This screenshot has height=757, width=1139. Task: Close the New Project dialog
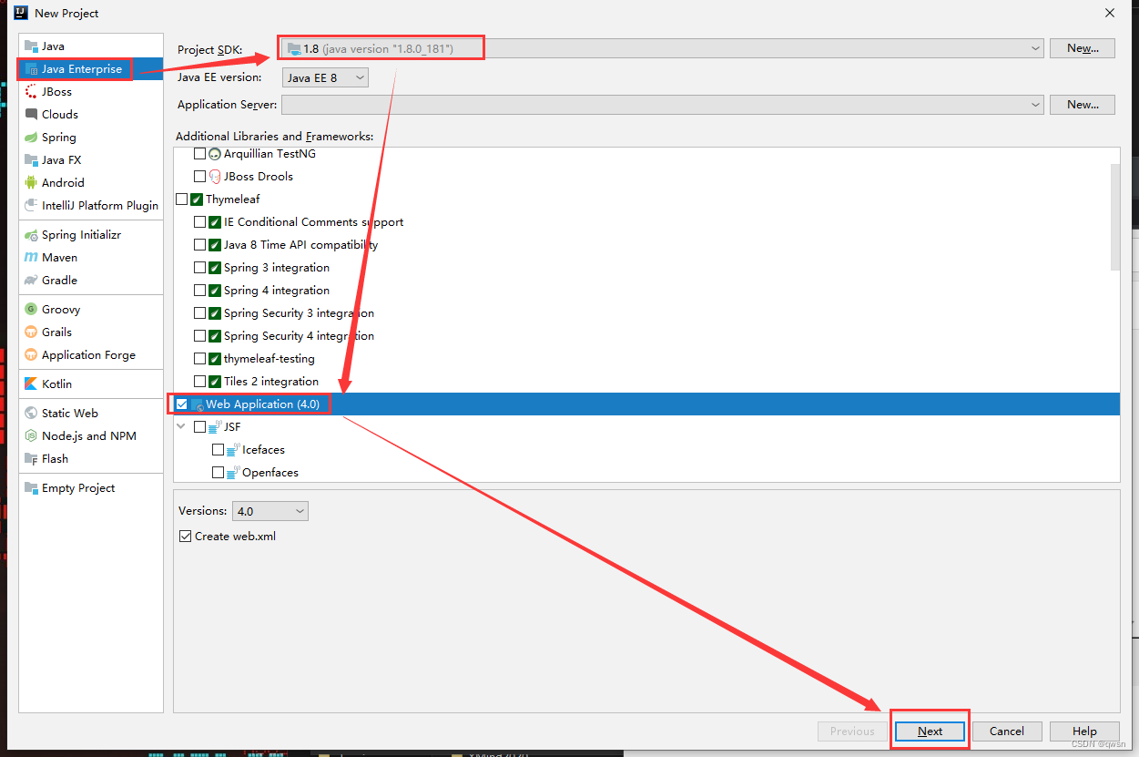[1110, 13]
